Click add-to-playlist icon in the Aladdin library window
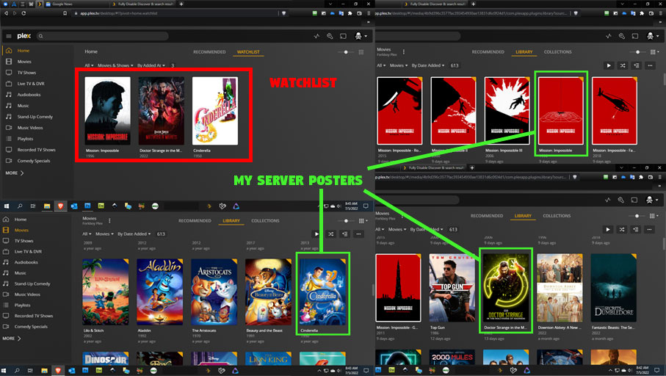The width and height of the screenshot is (666, 376). click(x=345, y=234)
